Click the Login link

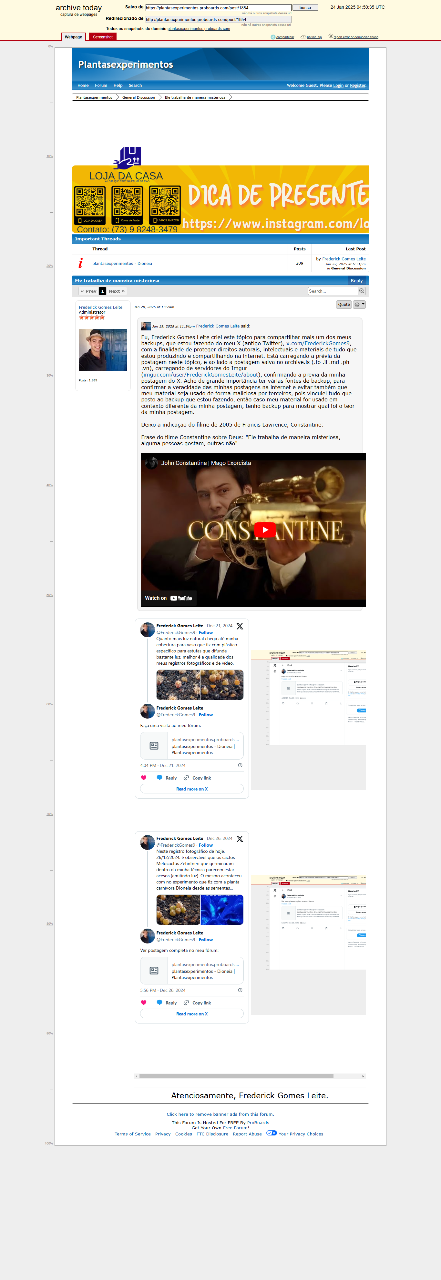click(x=338, y=86)
